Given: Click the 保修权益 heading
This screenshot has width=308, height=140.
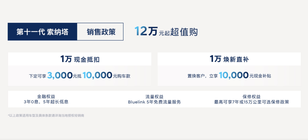Looking at the screenshot, I should pos(252,97).
